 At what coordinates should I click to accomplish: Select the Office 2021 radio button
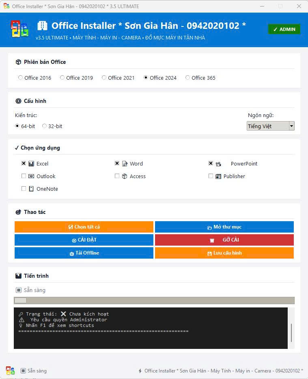104,78
